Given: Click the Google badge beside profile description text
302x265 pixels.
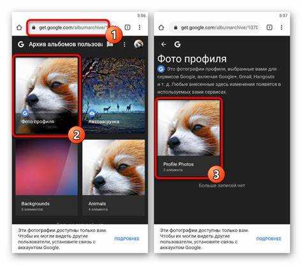Looking at the screenshot, I should 161,69.
